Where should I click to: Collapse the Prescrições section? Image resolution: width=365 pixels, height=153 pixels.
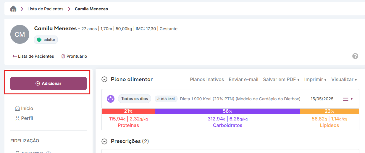click(104, 141)
